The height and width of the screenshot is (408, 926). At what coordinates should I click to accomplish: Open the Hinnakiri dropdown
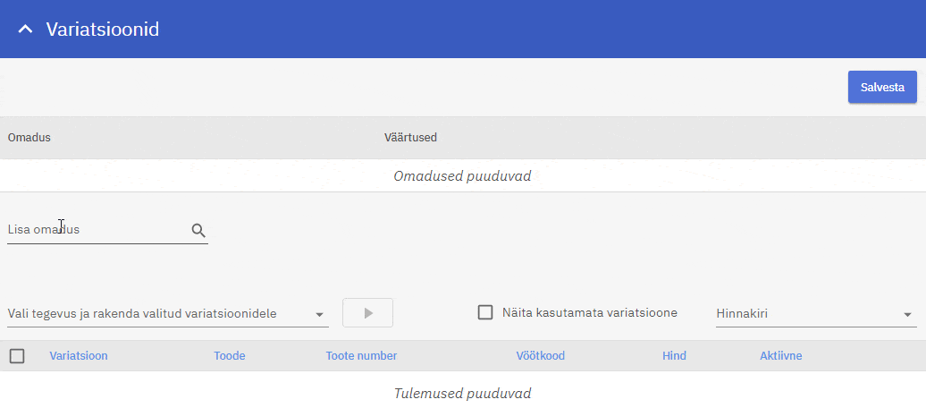click(815, 313)
